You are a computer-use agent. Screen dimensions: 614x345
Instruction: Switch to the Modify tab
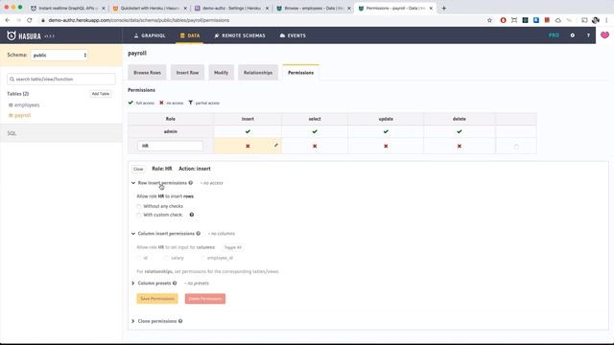[221, 73]
